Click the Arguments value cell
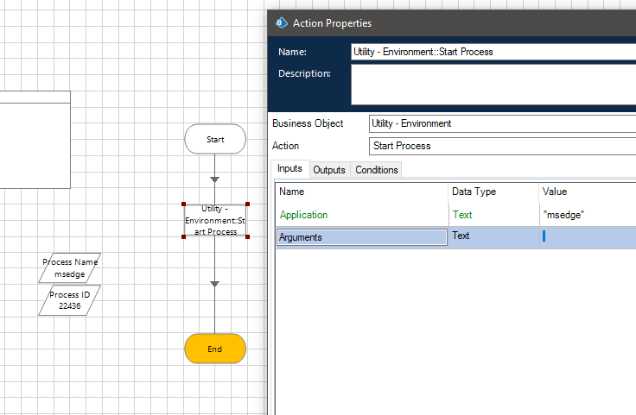636x415 pixels. pyautogui.click(x=588, y=236)
